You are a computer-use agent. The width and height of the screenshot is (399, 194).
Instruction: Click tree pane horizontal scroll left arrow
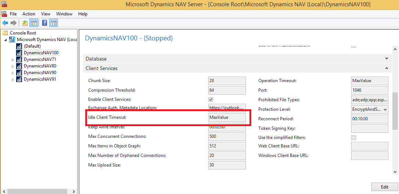pyautogui.click(x=4, y=191)
